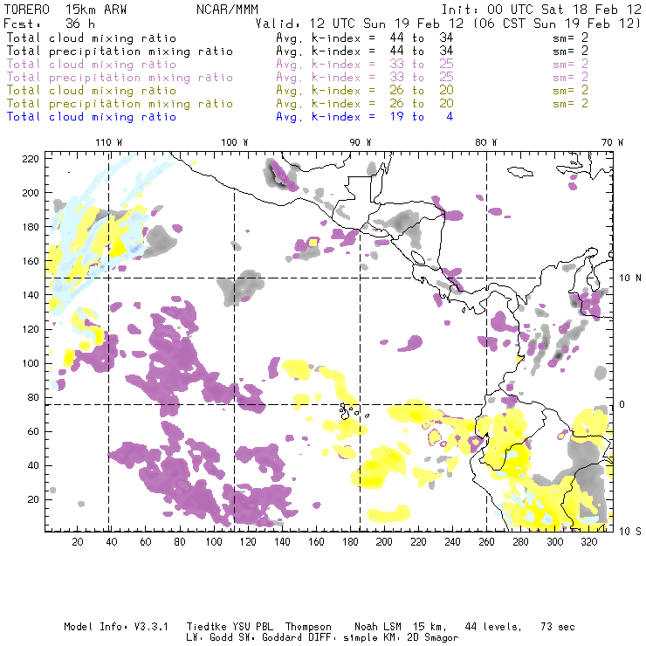Click the "TORERO 15km ARW" title text
Image resolution: width=646 pixels, height=646 pixels.
65,10
